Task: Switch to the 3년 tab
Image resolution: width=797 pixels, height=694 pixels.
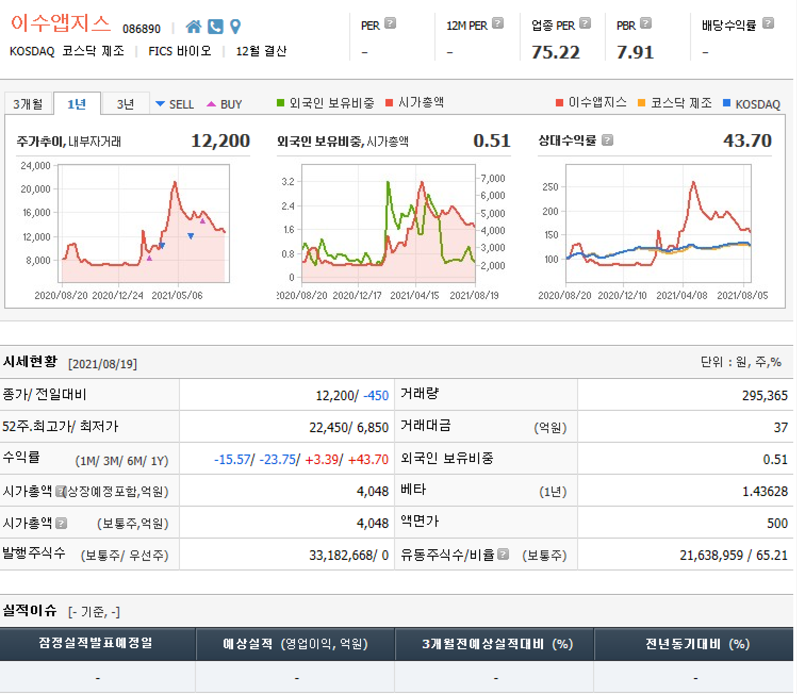Action: click(126, 104)
